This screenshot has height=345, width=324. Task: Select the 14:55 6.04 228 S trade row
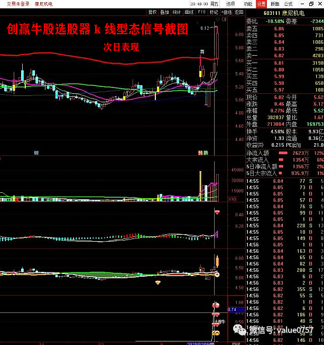pyautogui.click(x=285, y=226)
